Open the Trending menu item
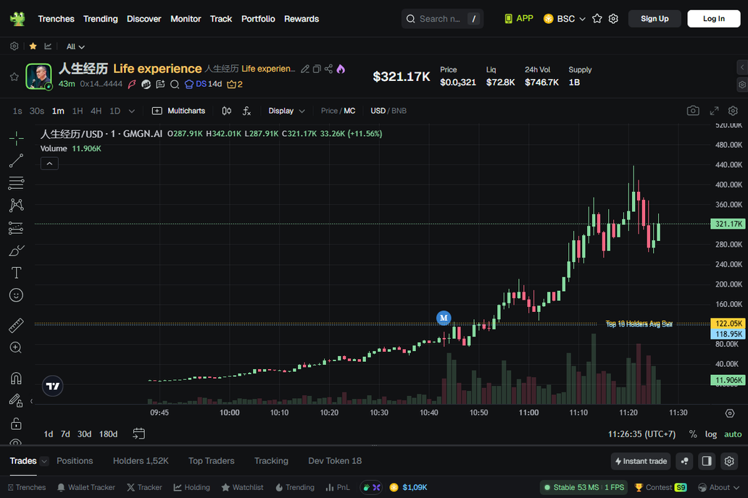748x498 pixels. [100, 19]
